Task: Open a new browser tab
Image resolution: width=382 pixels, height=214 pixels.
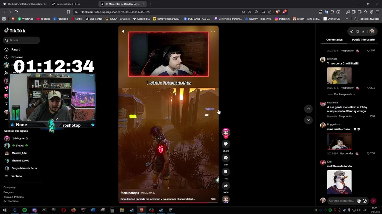Action: pos(151,4)
